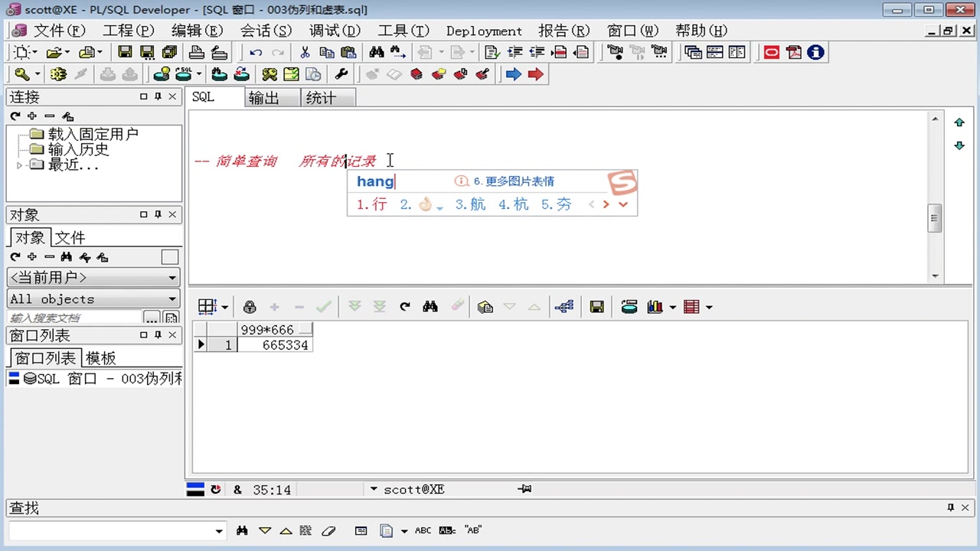Click the Execute gear icon
The width and height of the screenshot is (980, 551).
pyautogui.click(x=58, y=74)
